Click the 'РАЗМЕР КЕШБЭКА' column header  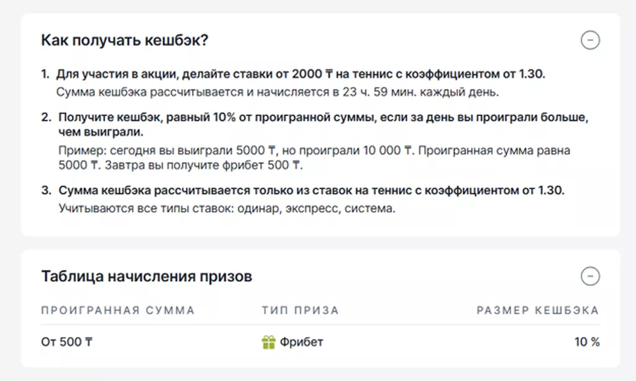(x=538, y=310)
